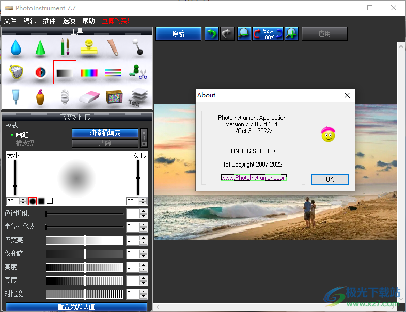This screenshot has height=312, width=406.
Task: Open the 帮助 menu
Action: point(88,21)
